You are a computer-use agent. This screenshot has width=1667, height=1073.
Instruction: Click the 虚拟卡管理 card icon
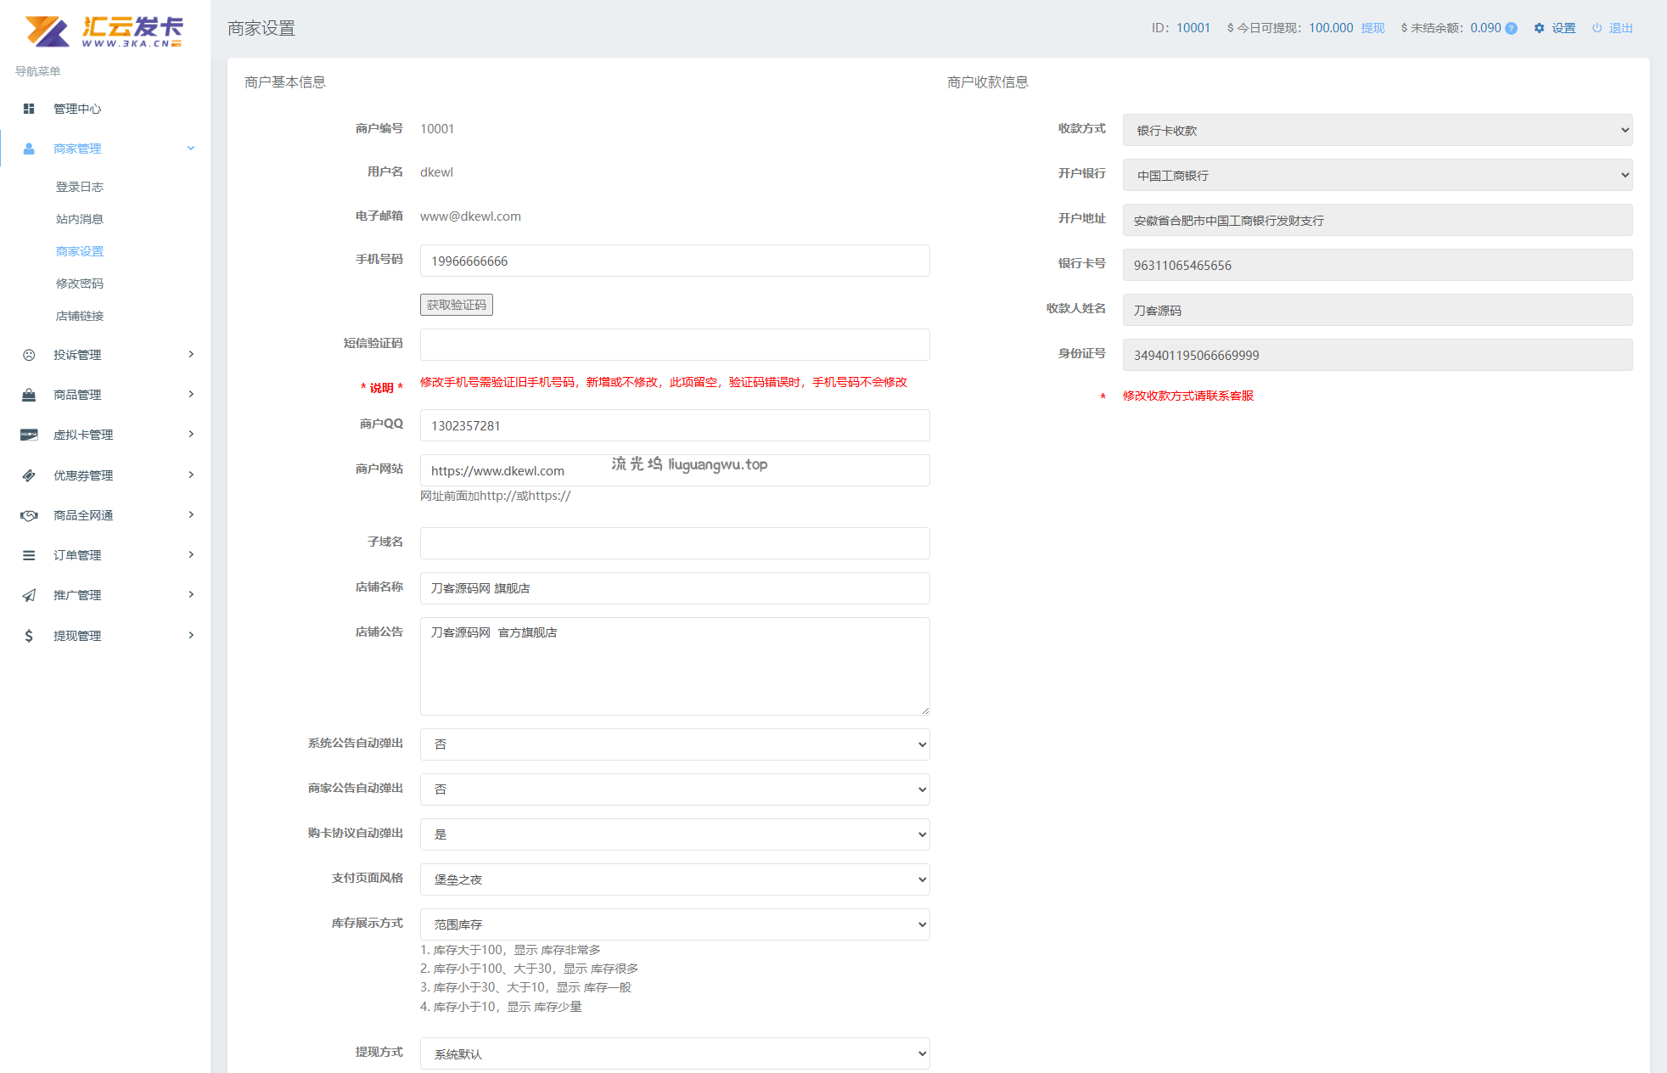click(x=29, y=435)
